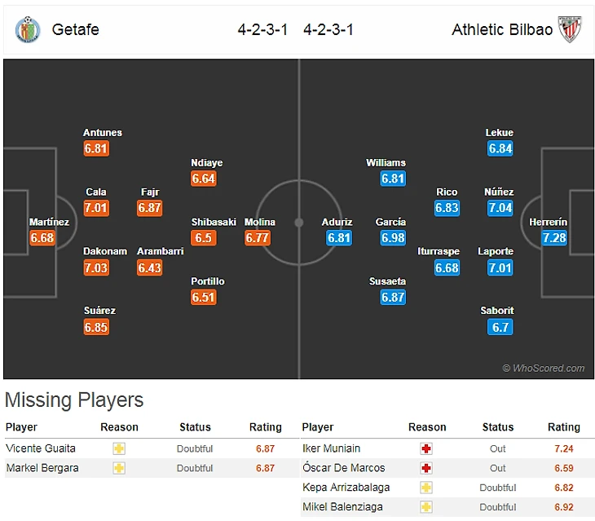Click the Bilbao table's Status header
The width and height of the screenshot is (595, 521).
497,427
